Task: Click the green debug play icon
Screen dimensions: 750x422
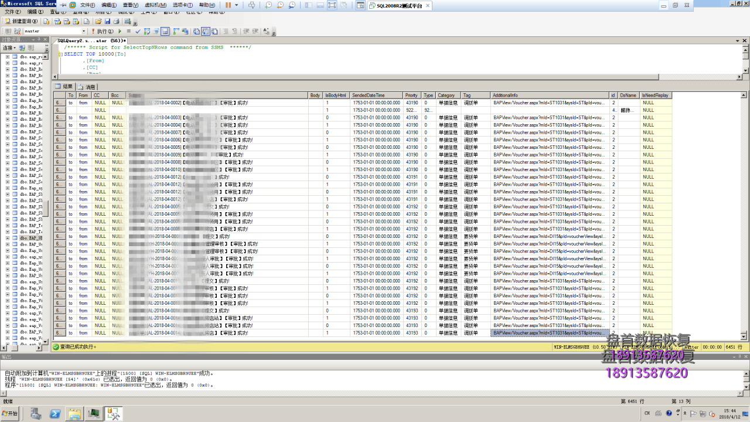Action: [x=120, y=31]
